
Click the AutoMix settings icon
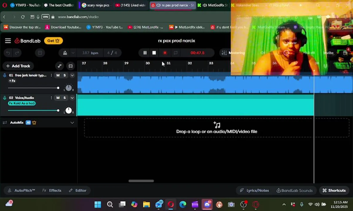(x=5, y=122)
